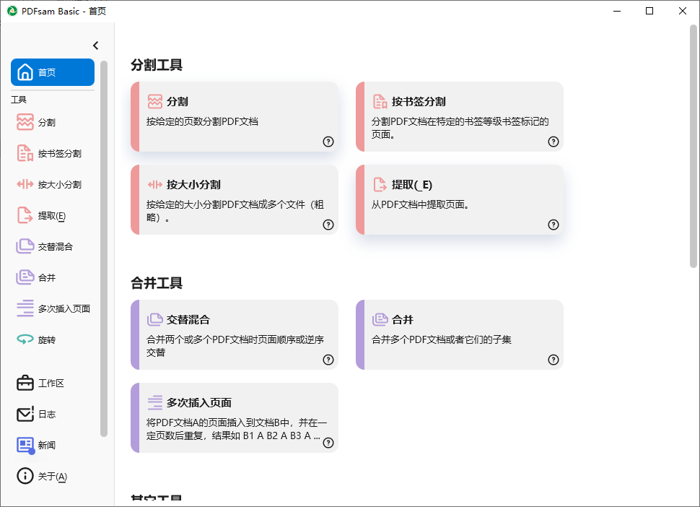Click the 合并 tool card

click(460, 334)
